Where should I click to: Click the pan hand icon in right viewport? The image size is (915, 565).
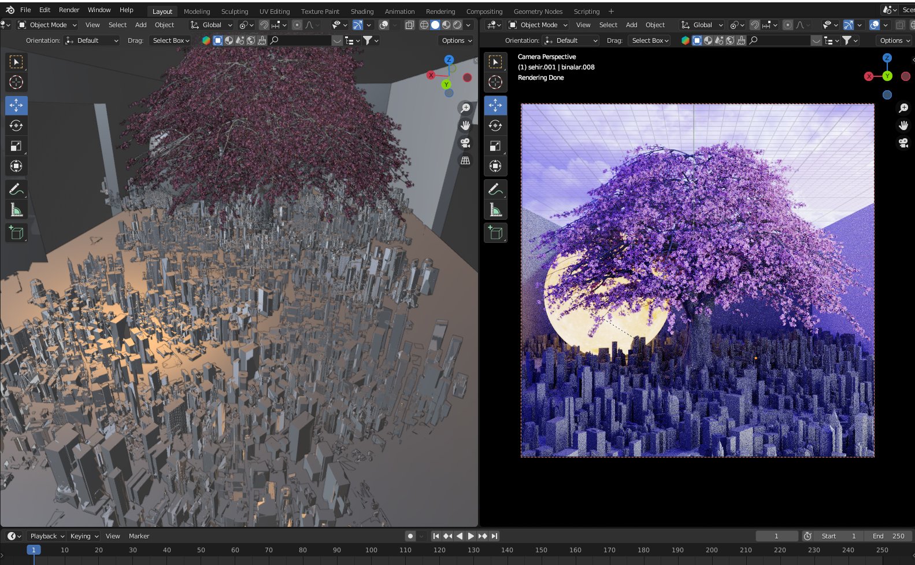(x=903, y=125)
